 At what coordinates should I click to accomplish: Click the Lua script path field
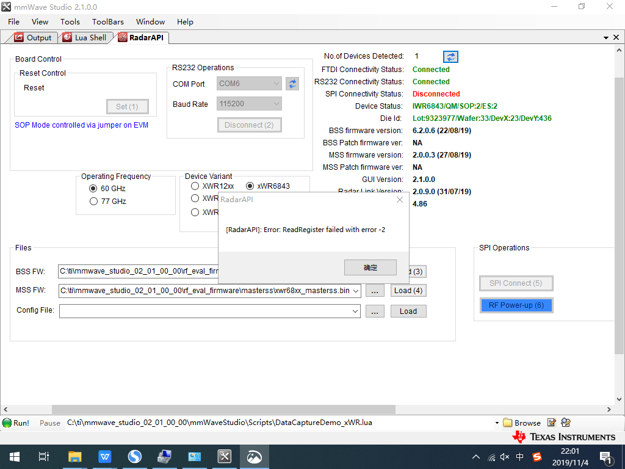[279, 423]
